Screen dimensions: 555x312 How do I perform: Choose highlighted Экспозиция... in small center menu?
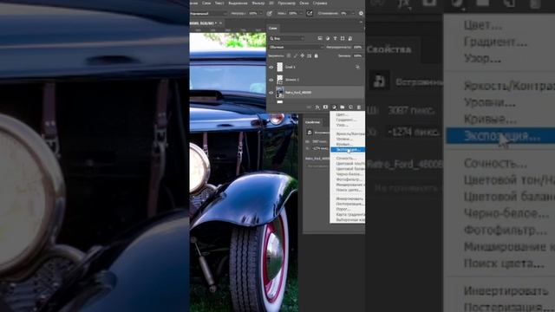click(x=348, y=150)
